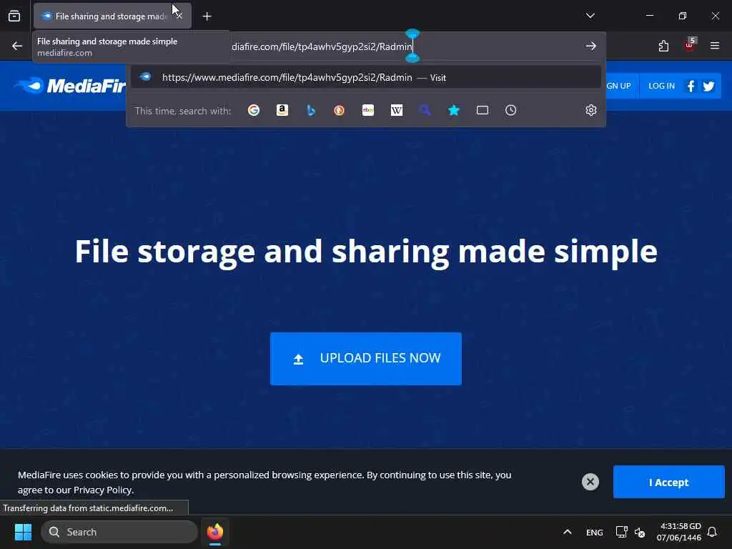Open search settings gear icon

pos(591,110)
